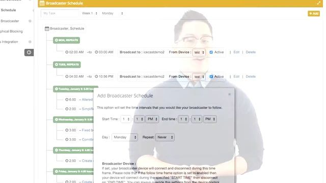Open the From Device dropdown in the 04:00 AM row
The width and height of the screenshot is (326, 183).
coord(199,77)
